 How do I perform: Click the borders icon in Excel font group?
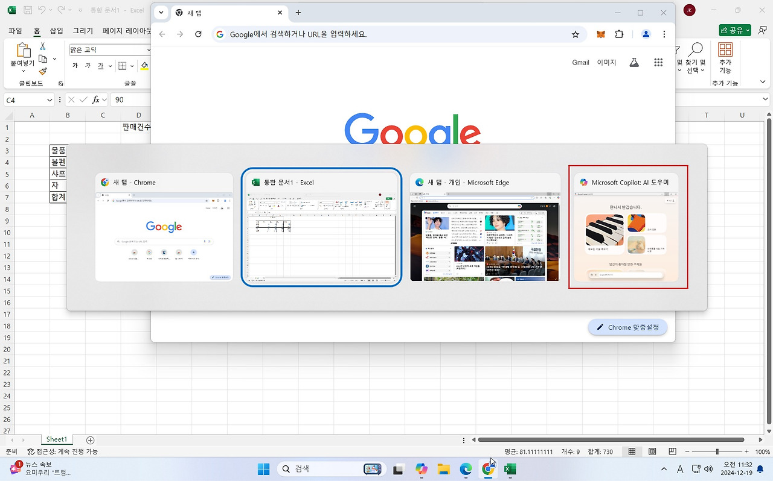tap(122, 66)
